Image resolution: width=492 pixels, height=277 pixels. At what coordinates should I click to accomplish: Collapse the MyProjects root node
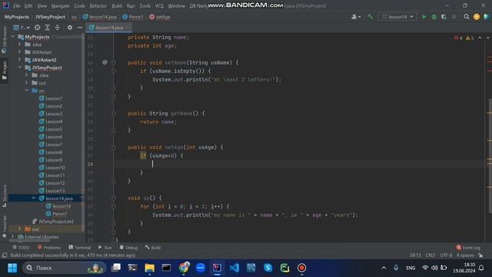13,37
